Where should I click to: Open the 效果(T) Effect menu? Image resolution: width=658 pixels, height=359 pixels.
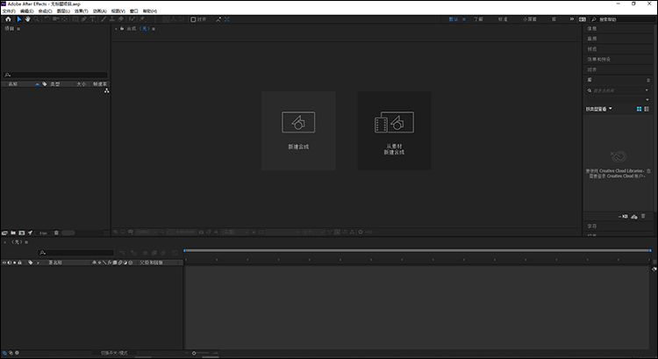[x=82, y=11]
